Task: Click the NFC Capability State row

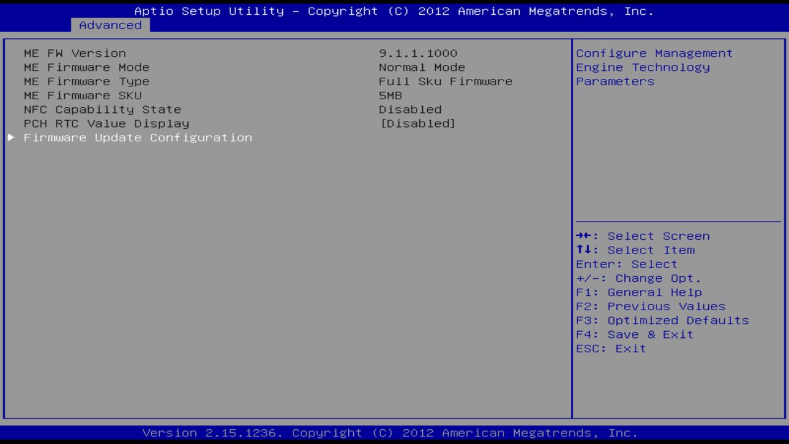Action: click(x=102, y=109)
